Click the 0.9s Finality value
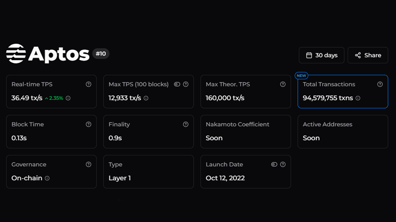 click(x=115, y=138)
